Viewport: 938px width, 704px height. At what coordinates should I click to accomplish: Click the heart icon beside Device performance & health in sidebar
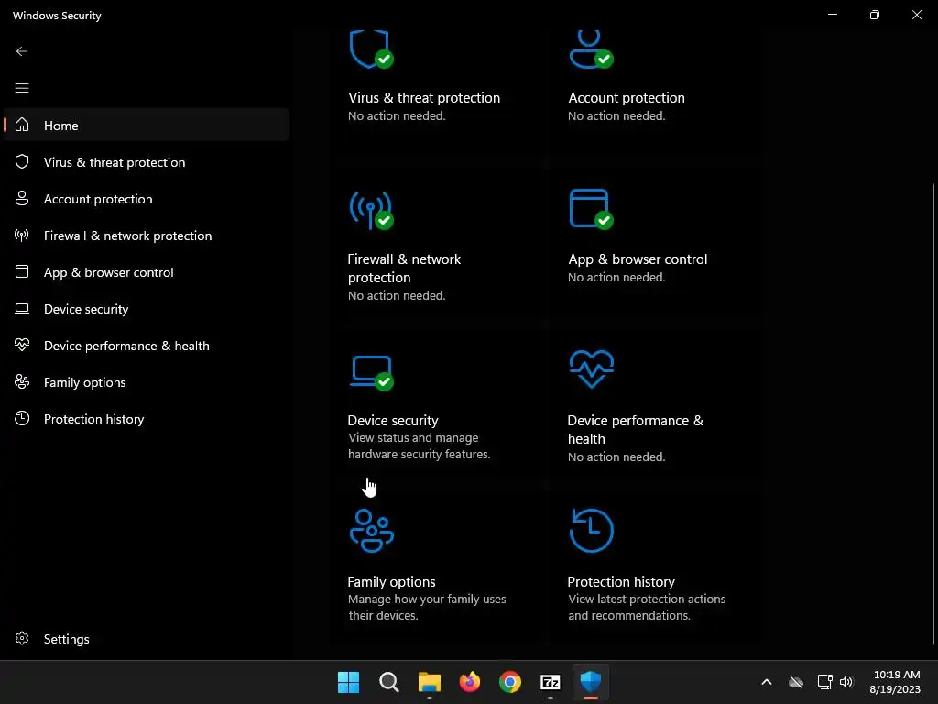(22, 345)
